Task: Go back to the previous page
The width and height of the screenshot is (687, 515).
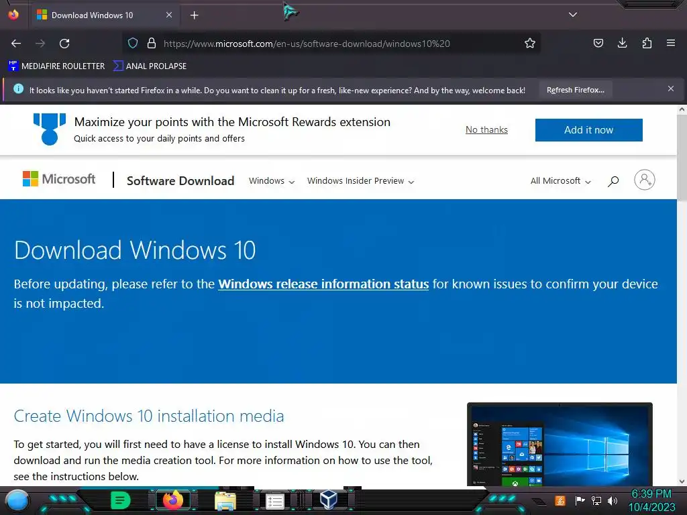Action: [16, 44]
